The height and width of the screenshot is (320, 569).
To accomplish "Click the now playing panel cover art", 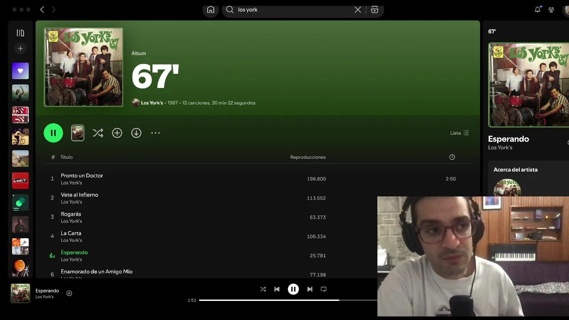I will pyautogui.click(x=529, y=85).
